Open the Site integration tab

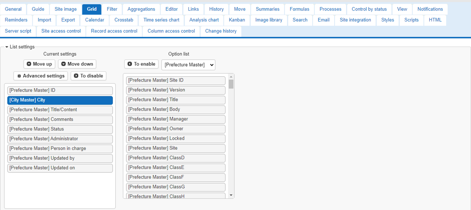pyautogui.click(x=355, y=20)
